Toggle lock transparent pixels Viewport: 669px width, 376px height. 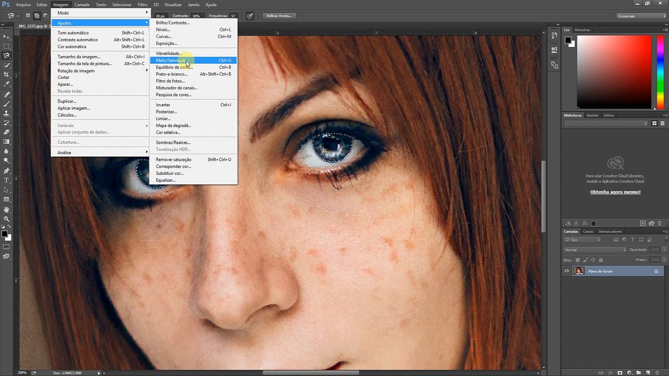[x=577, y=260]
